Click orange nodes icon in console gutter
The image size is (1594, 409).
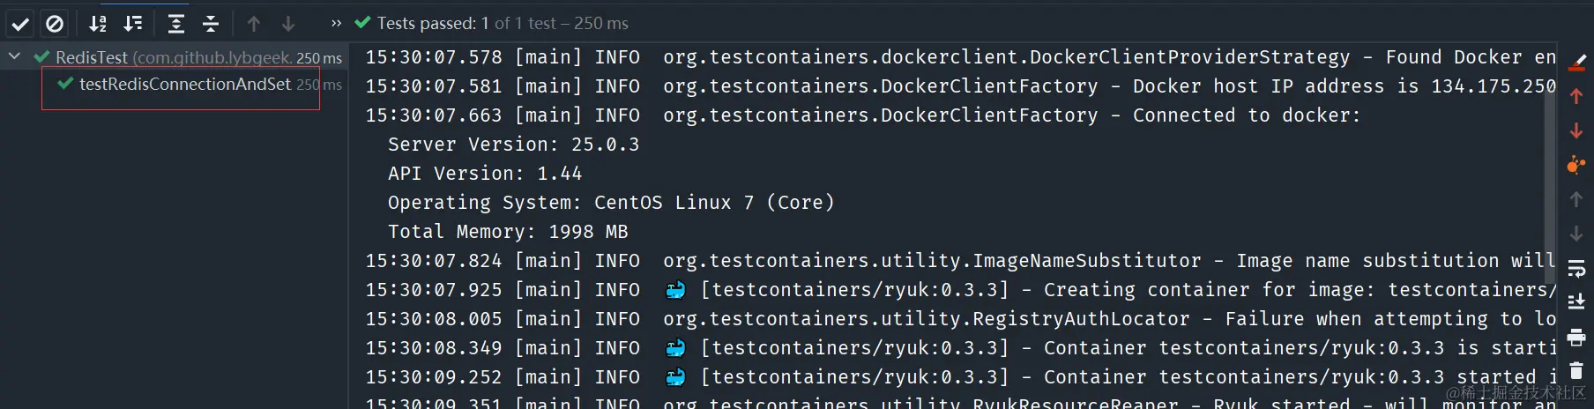point(1576,165)
